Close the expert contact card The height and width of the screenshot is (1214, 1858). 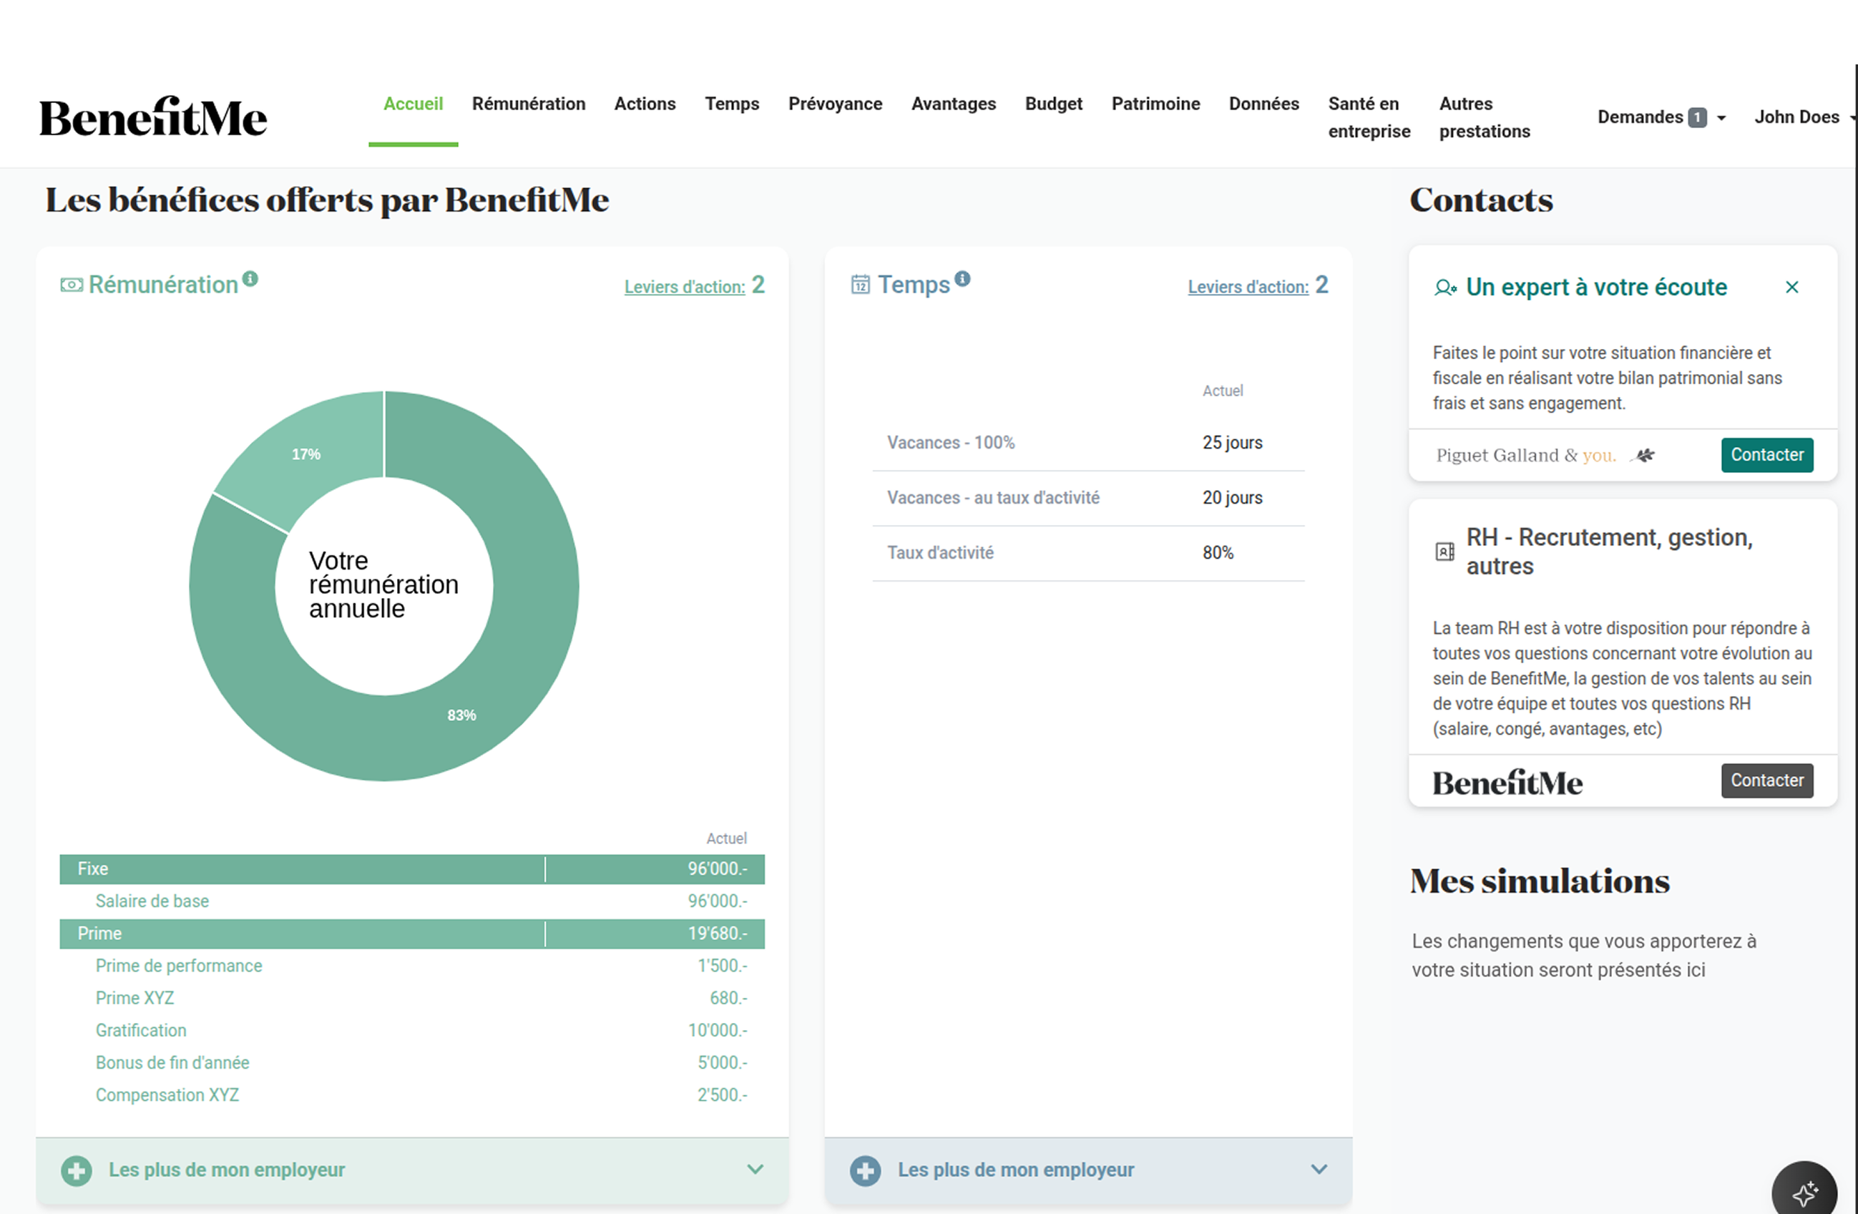click(1791, 288)
